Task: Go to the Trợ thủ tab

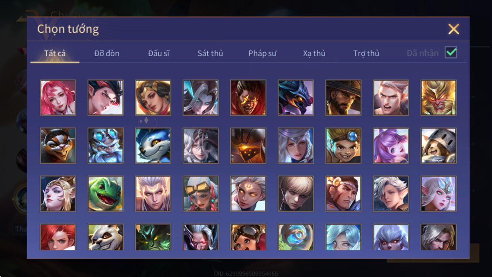Action: coord(366,53)
